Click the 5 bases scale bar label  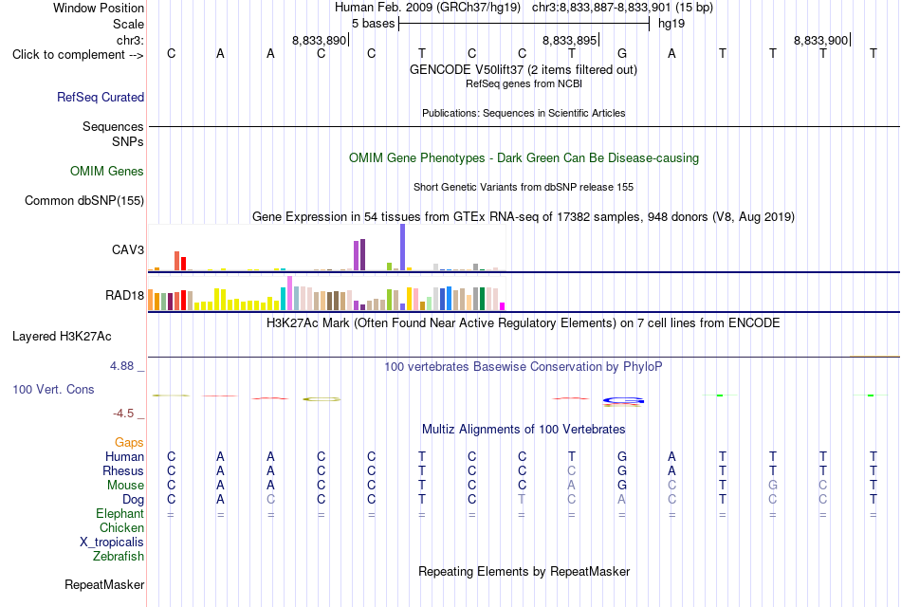tap(373, 24)
